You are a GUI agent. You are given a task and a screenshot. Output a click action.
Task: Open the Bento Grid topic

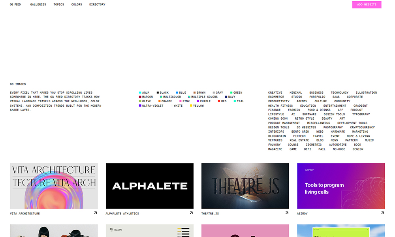point(300,132)
